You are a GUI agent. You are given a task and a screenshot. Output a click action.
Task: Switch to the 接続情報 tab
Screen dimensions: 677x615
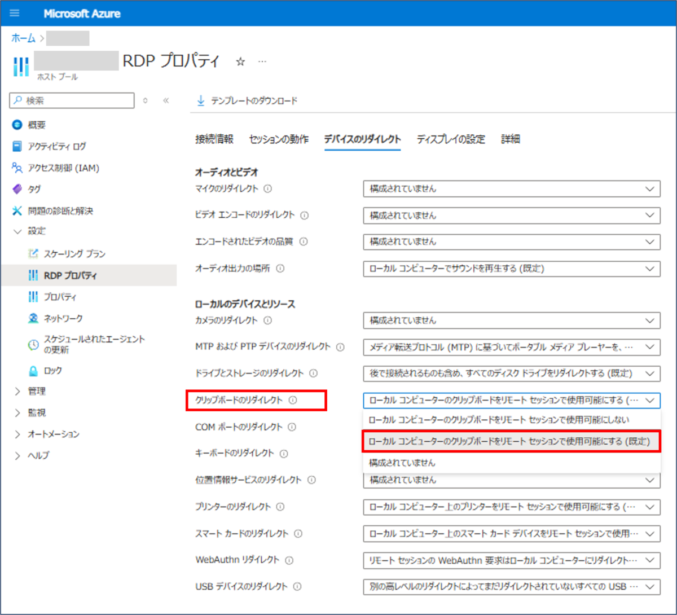pyautogui.click(x=214, y=139)
